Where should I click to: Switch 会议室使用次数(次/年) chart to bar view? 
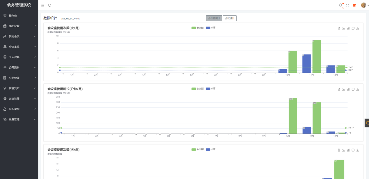point(348,150)
